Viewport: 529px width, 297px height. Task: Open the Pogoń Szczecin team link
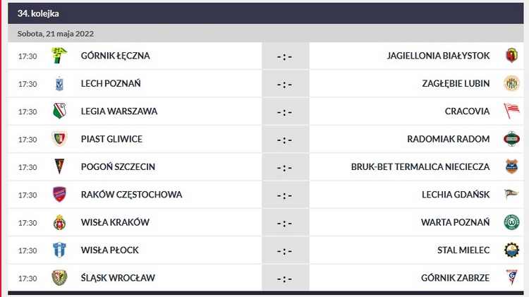(x=118, y=167)
